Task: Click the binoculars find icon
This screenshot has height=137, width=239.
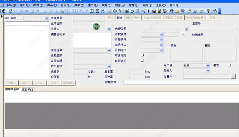Action: [x=103, y=11]
